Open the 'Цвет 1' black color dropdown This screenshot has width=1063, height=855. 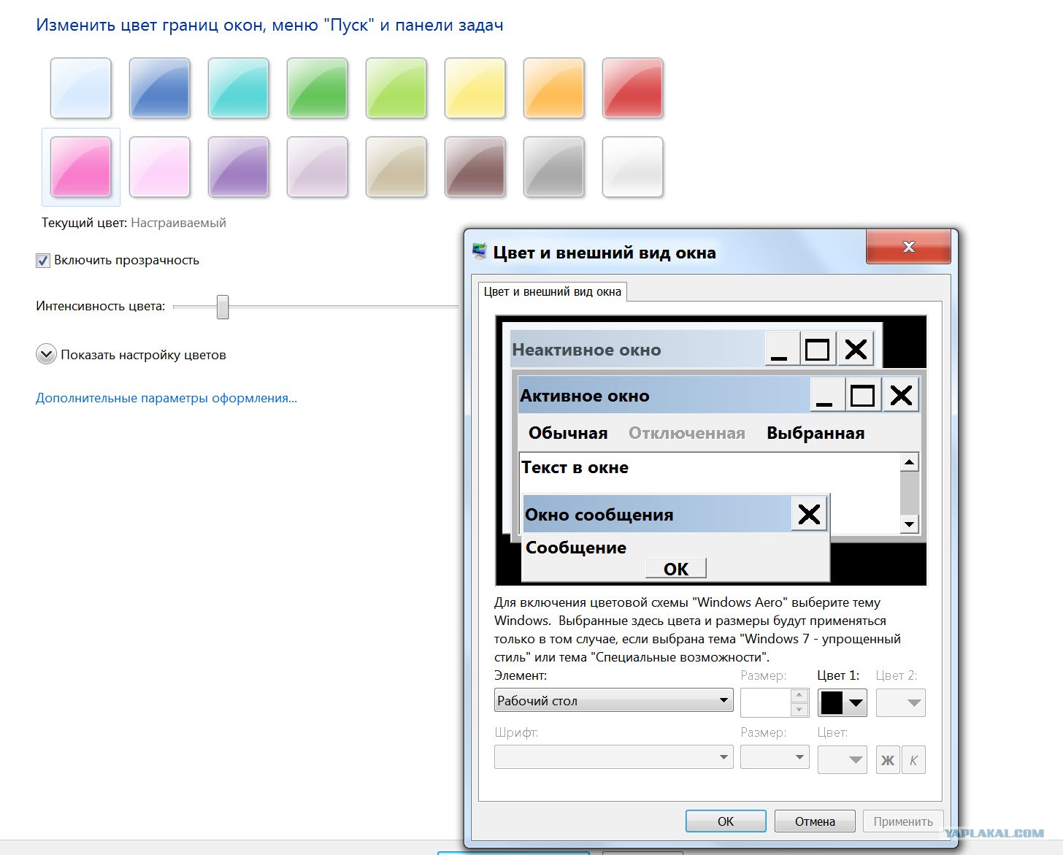point(843,703)
